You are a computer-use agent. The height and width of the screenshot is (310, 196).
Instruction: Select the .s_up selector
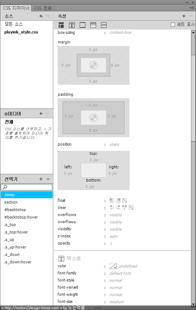pyautogui.click(x=27, y=240)
